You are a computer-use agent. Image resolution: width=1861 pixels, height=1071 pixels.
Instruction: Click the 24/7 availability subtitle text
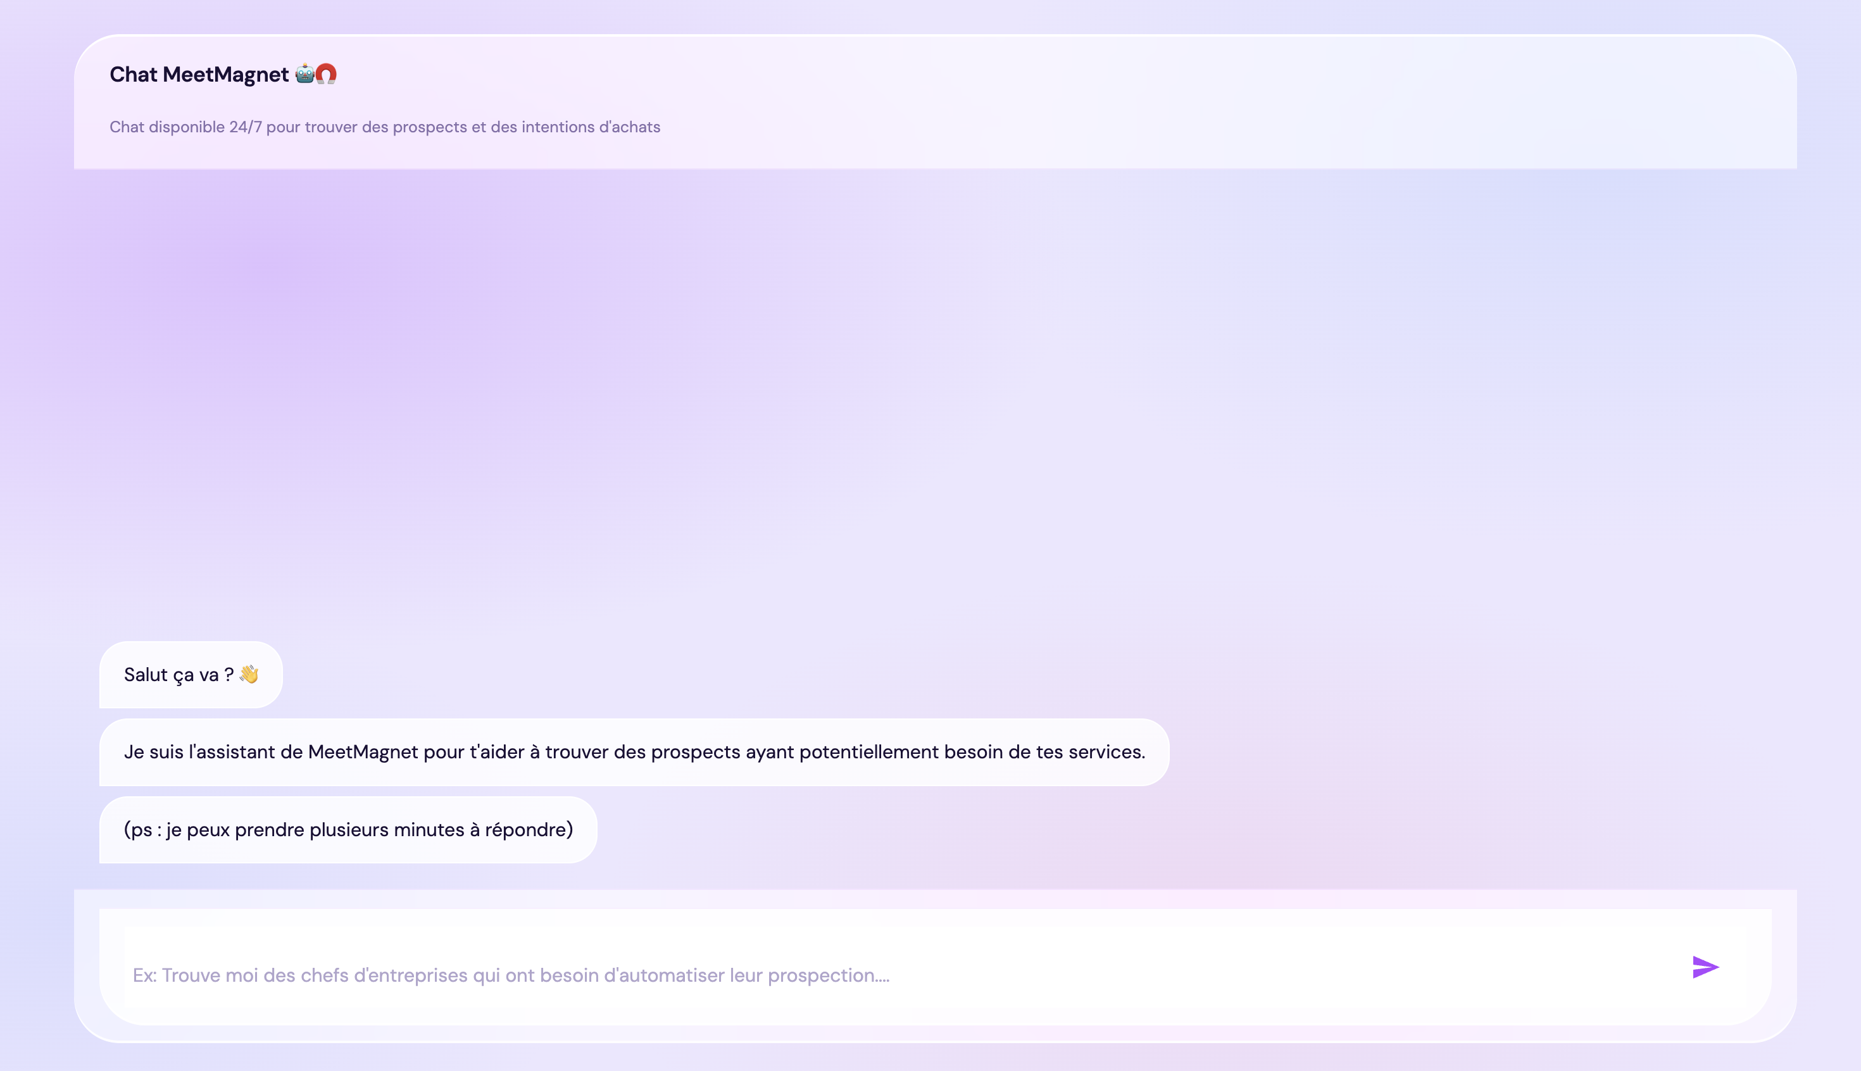click(x=385, y=127)
